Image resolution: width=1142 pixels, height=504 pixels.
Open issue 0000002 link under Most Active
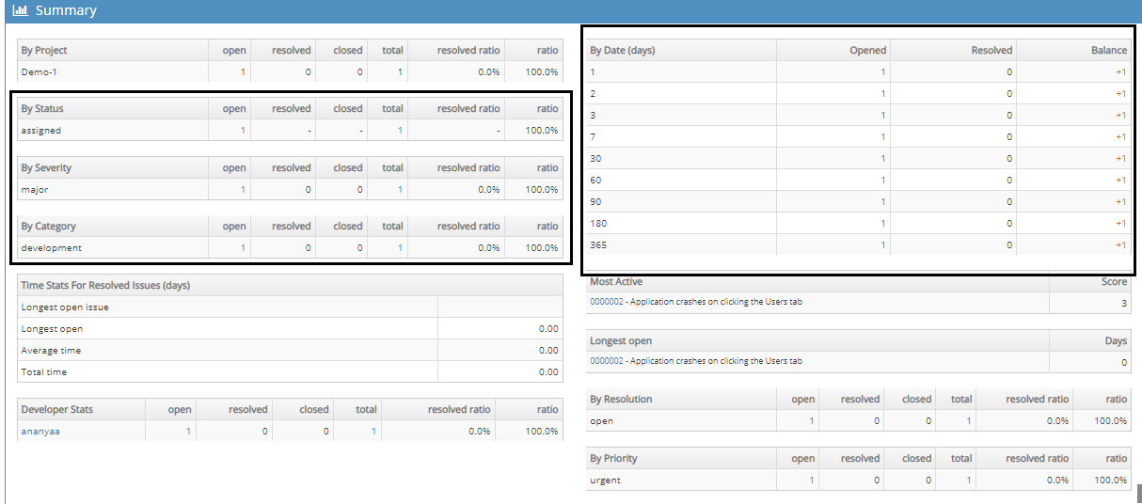(x=606, y=302)
